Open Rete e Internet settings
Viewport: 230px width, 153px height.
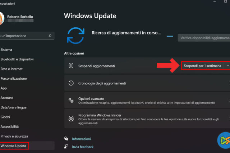(11, 69)
